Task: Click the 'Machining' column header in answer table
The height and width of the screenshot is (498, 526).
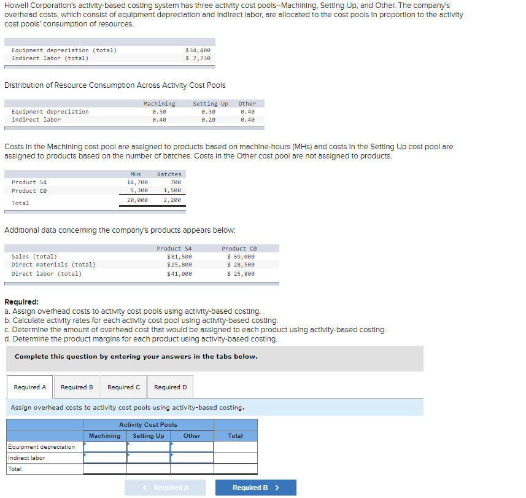Action: pos(105,435)
